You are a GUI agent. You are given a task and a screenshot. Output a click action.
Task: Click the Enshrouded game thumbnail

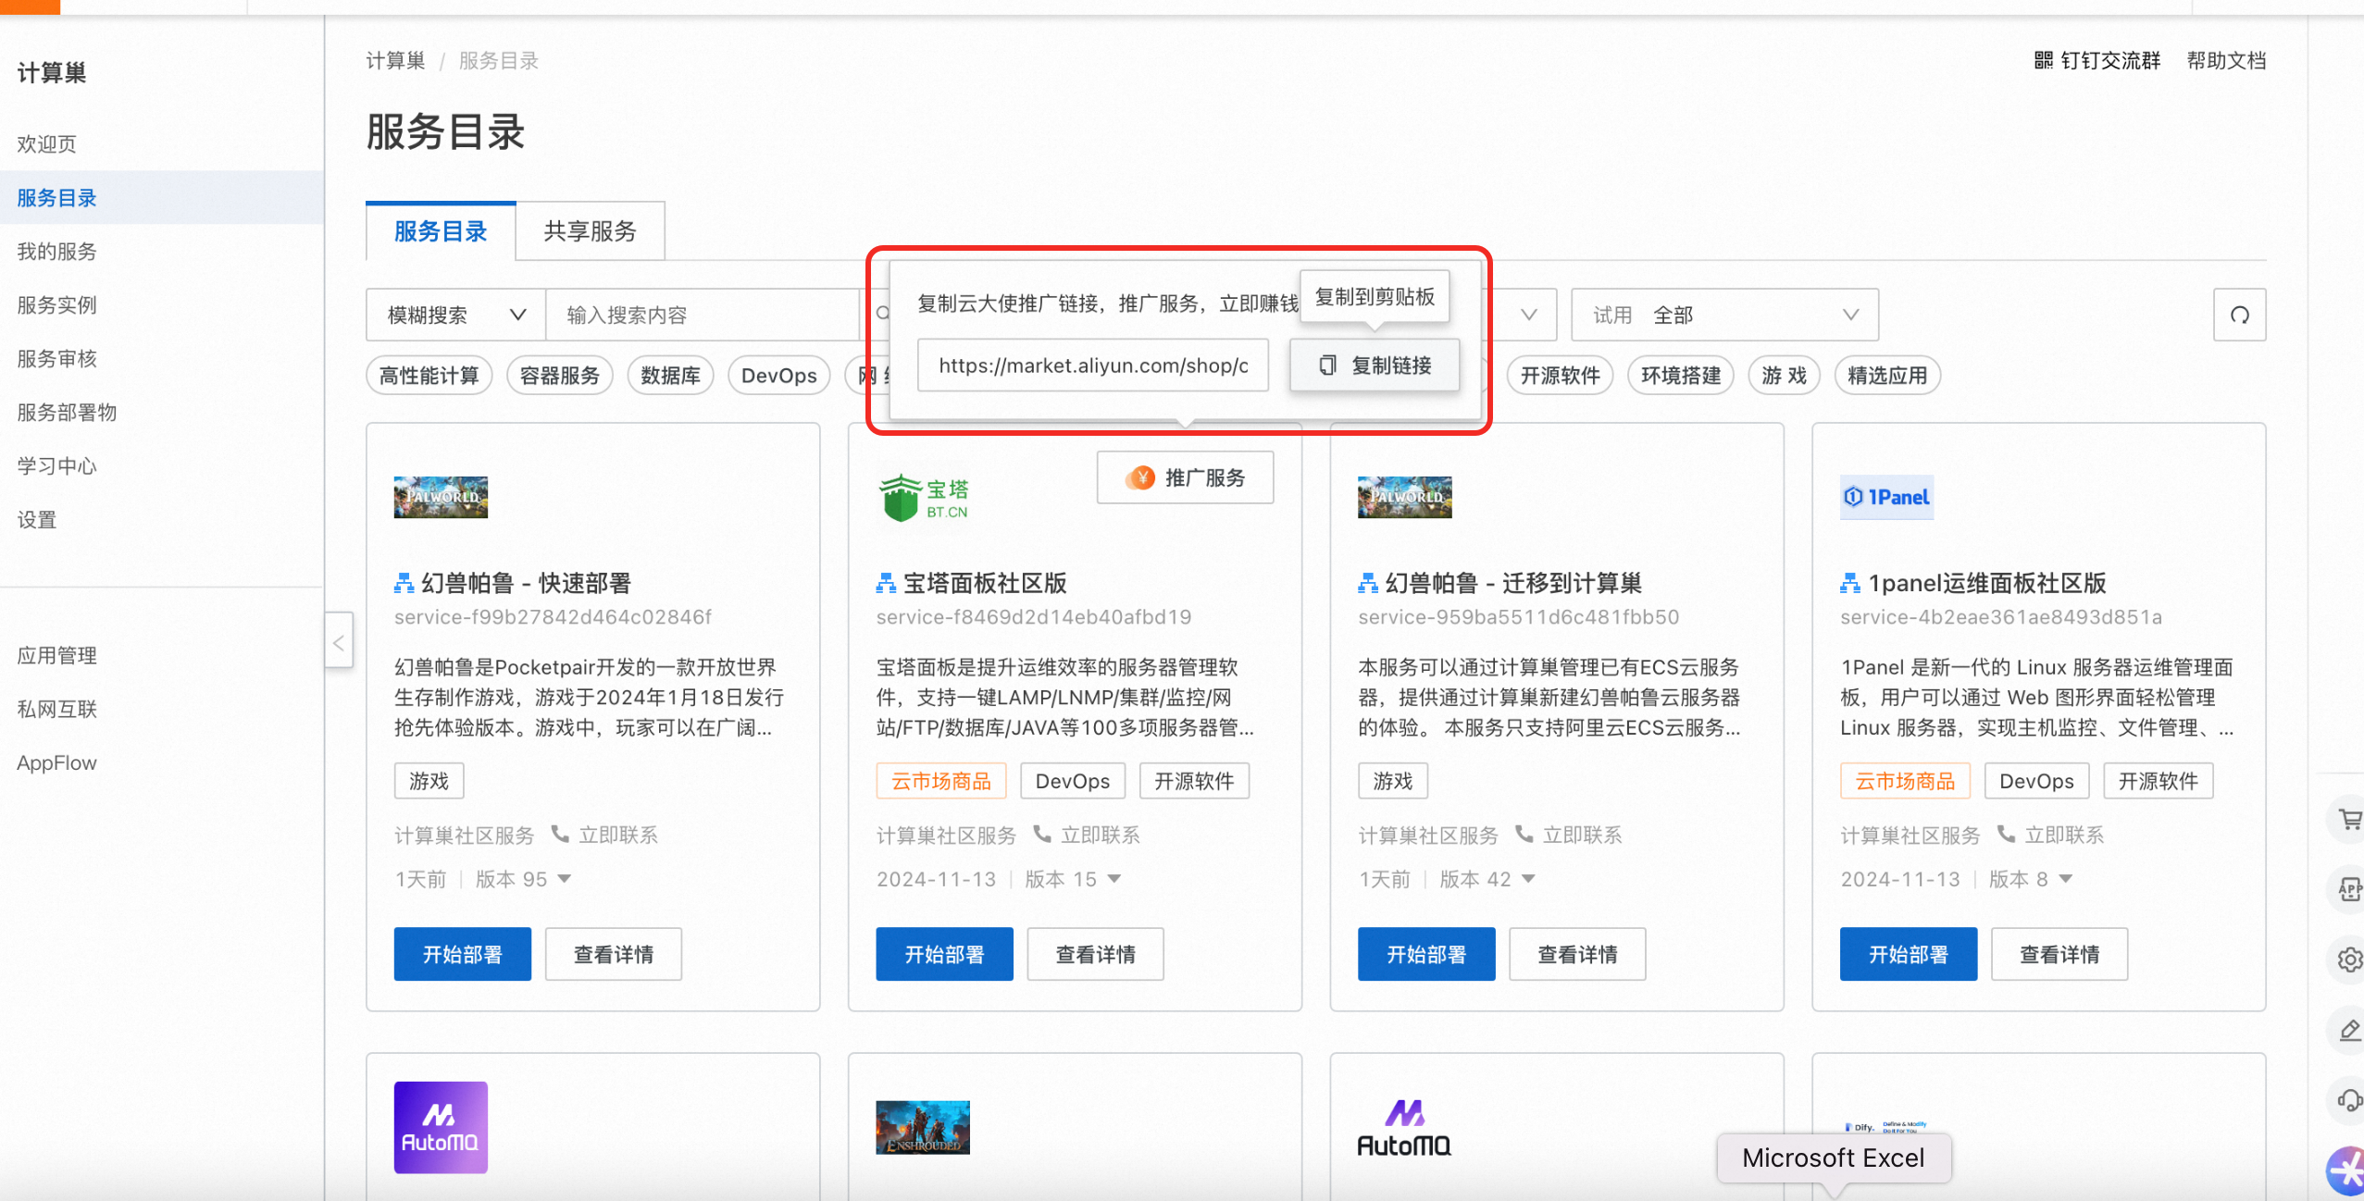922,1127
